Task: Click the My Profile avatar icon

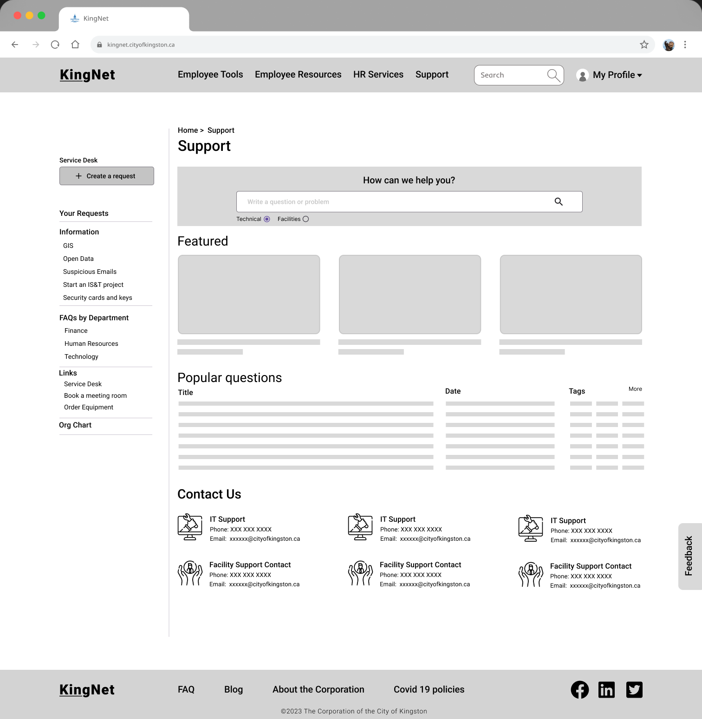Action: (x=582, y=75)
